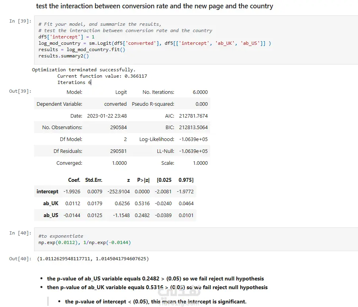Click the AIC value 212781.7674
This screenshot has width=358, height=307.
[193, 116]
